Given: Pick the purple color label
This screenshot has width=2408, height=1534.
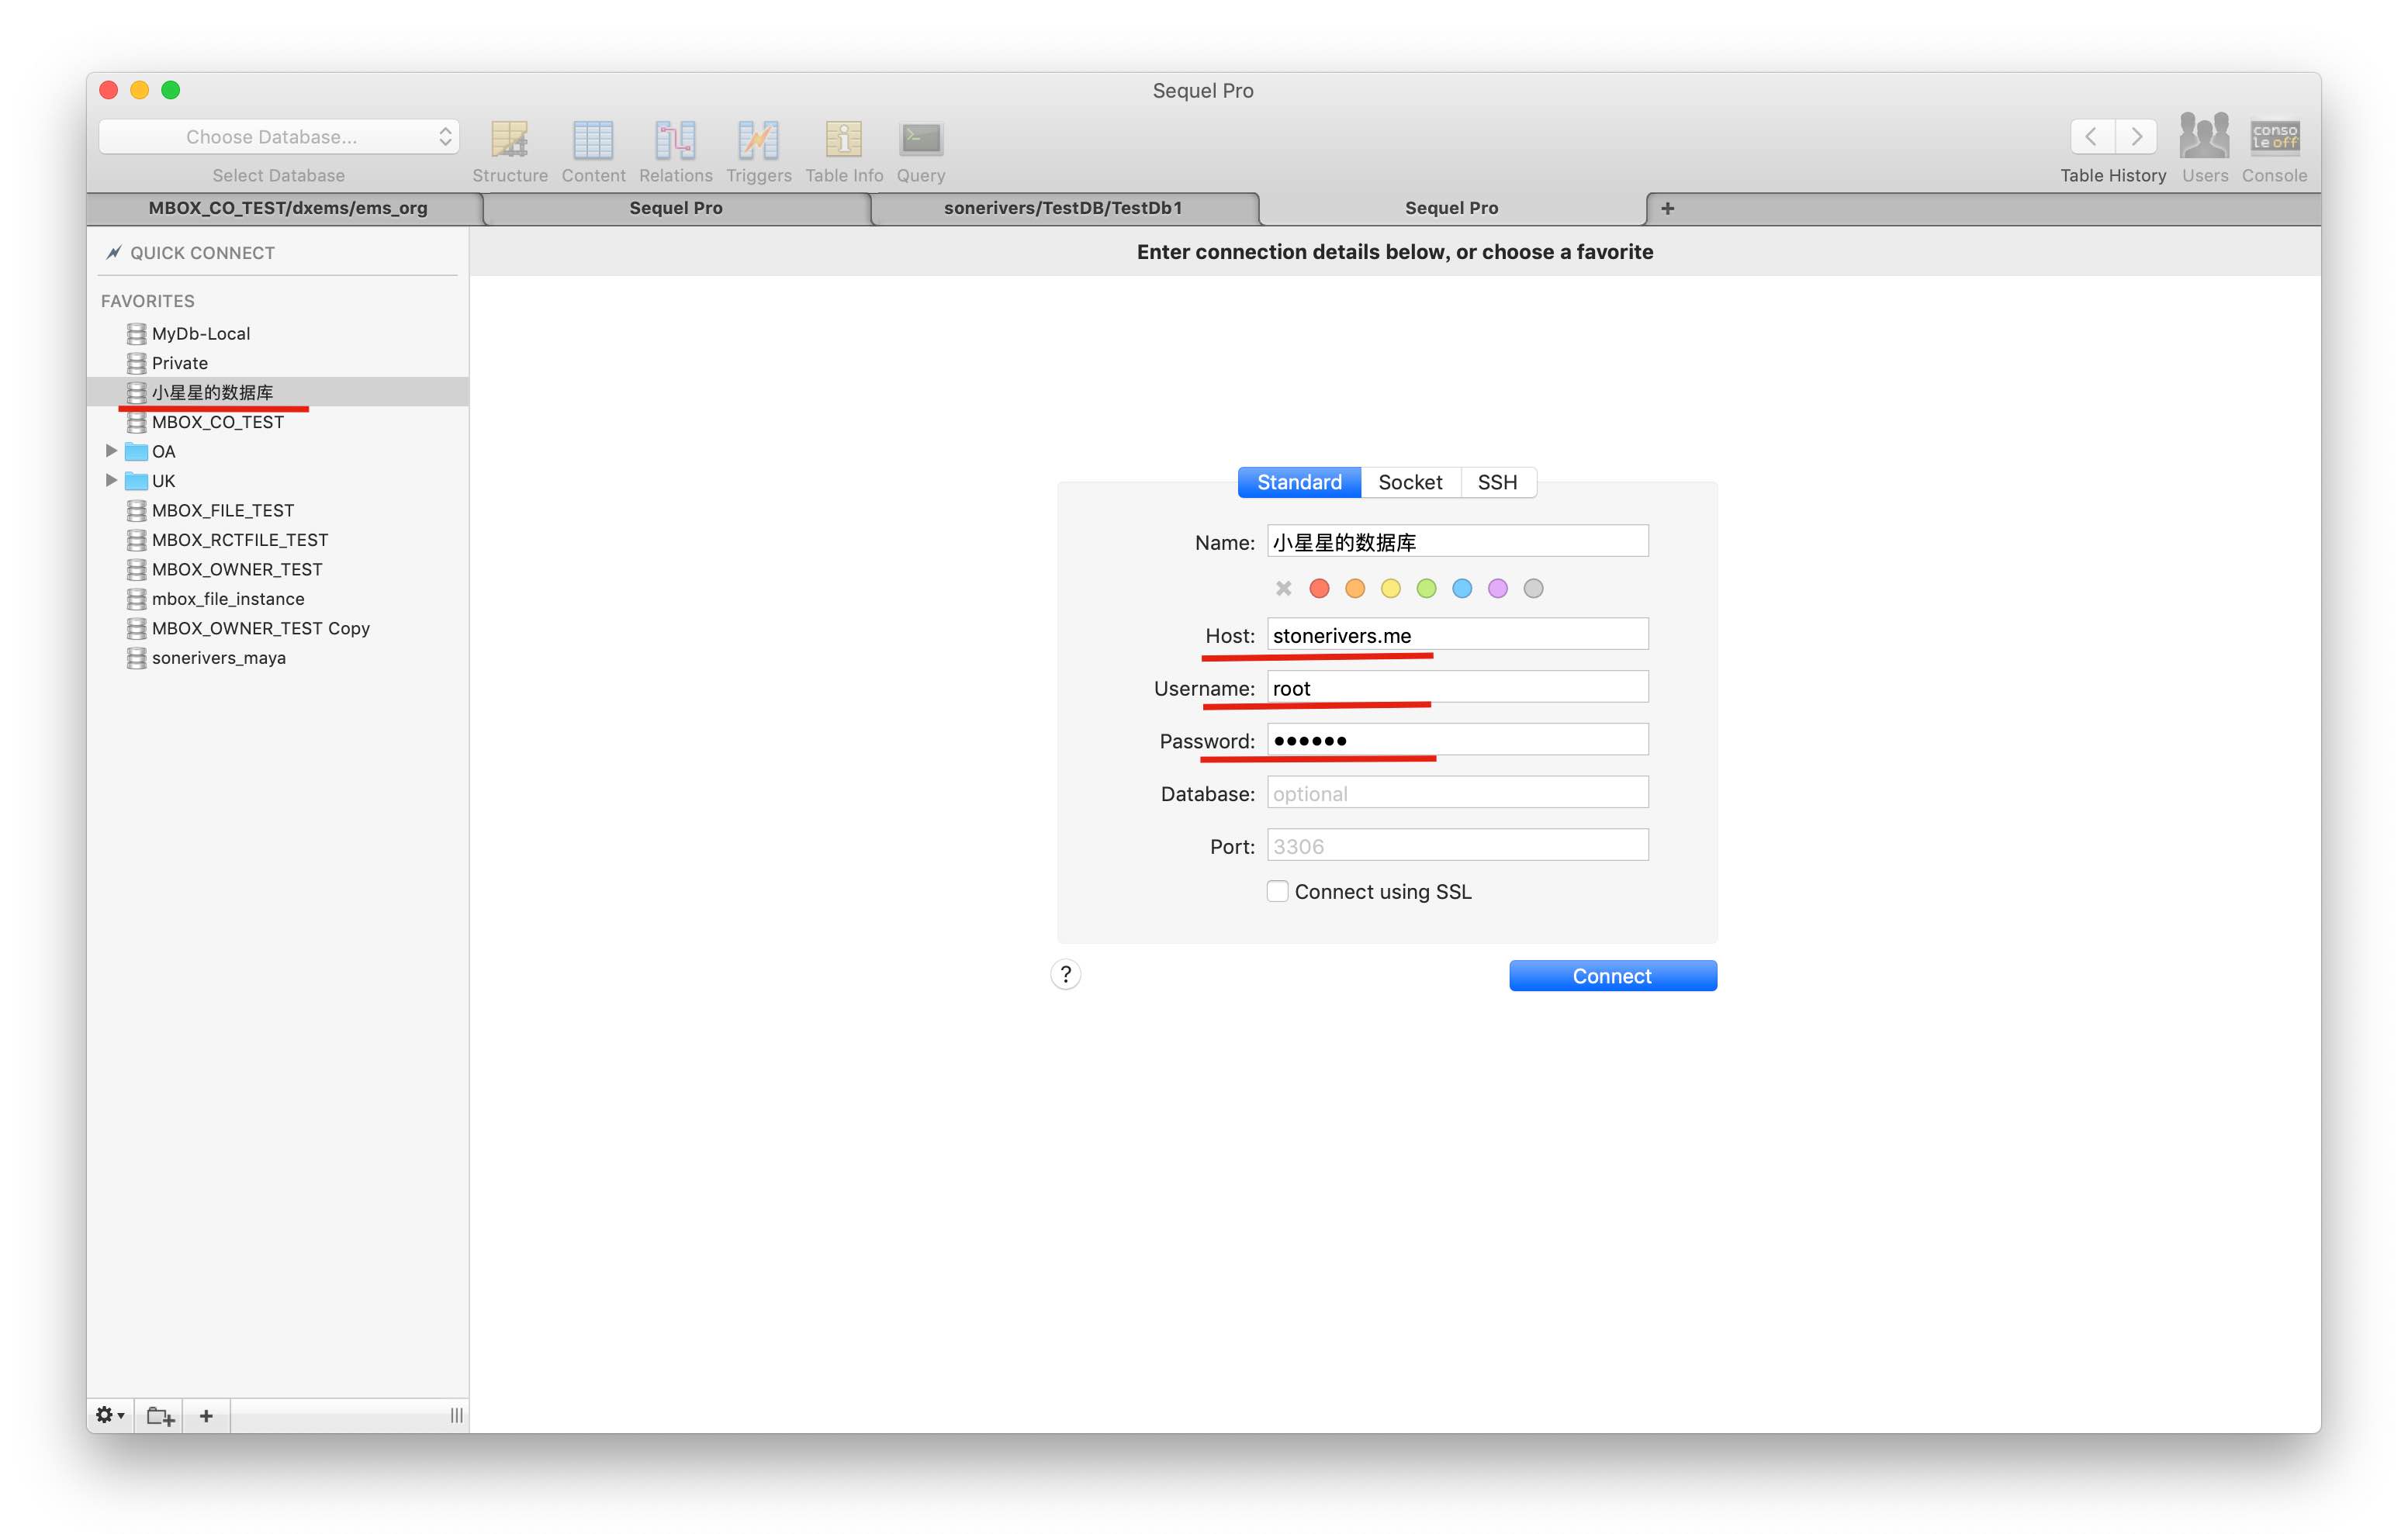Looking at the screenshot, I should [x=1497, y=588].
